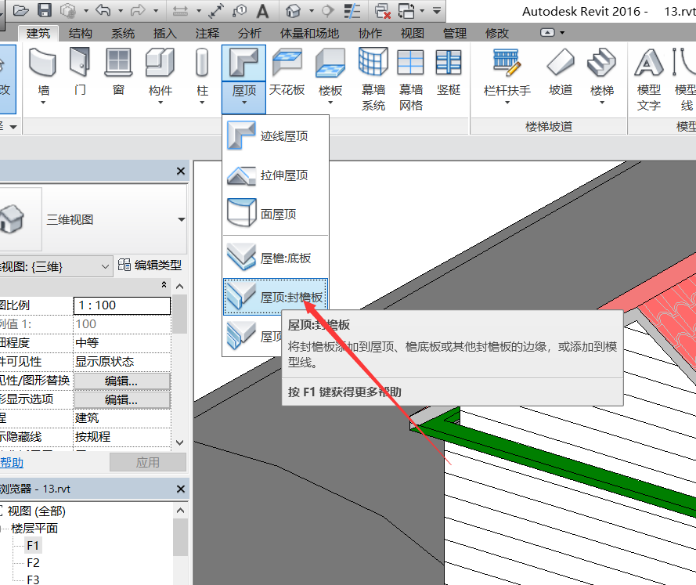The image size is (696, 585).
Task: Click Edit Type (编辑类型) button
Action: [150, 266]
